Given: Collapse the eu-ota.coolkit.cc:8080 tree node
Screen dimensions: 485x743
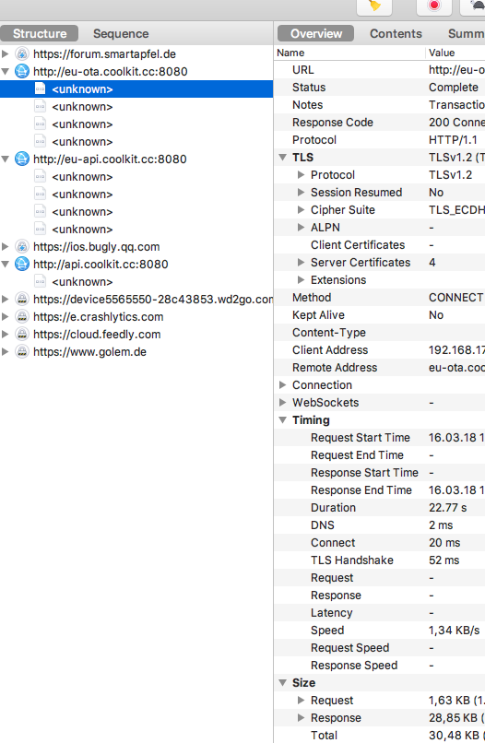Looking at the screenshot, I should coord(6,72).
